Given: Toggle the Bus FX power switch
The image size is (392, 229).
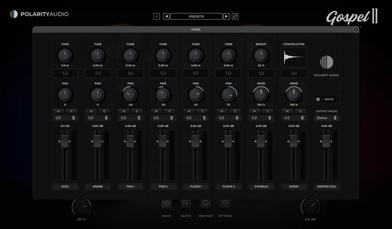Looking at the screenshot, I should [318, 99].
